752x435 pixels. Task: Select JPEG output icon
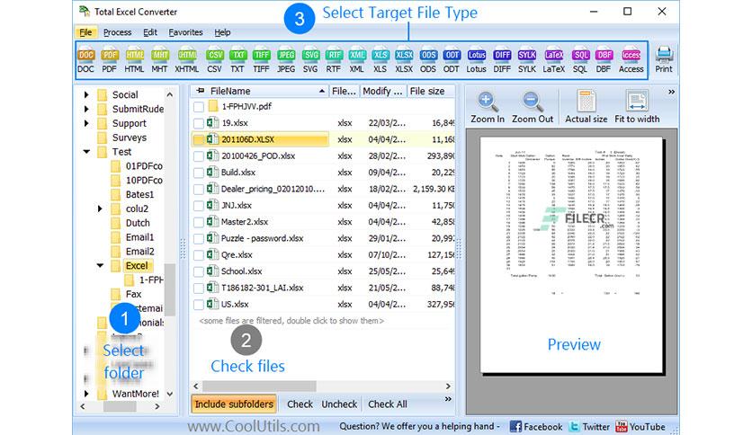(286, 61)
